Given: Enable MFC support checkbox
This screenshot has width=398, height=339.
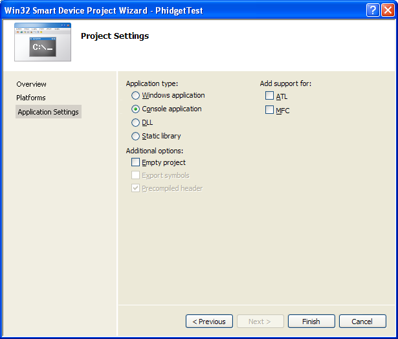Looking at the screenshot, I should pyautogui.click(x=269, y=110).
